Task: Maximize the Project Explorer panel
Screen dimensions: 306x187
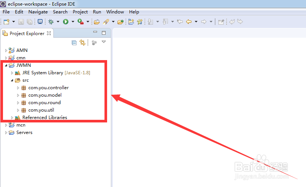Action: coord(104,33)
